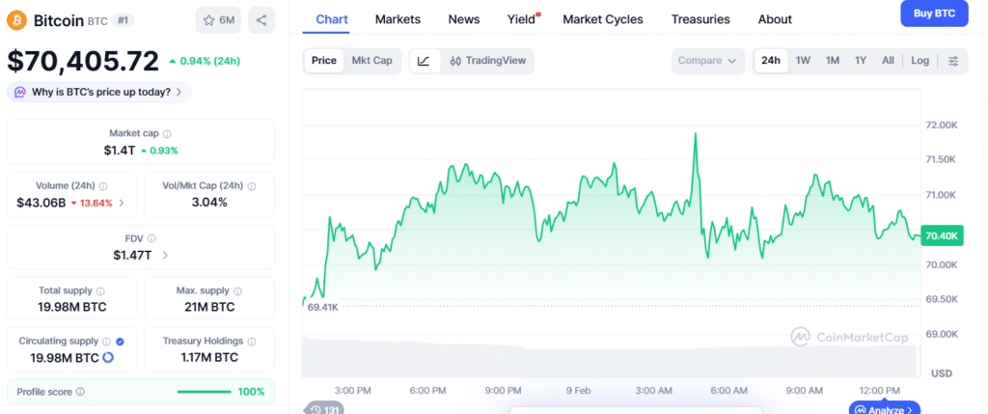Click 21M BTC max supply value
Screen dimensions: 988x414
pos(209,307)
